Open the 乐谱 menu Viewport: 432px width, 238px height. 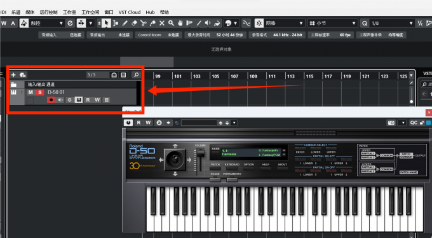[16, 12]
